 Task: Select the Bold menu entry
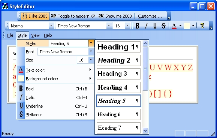click(x=55, y=89)
